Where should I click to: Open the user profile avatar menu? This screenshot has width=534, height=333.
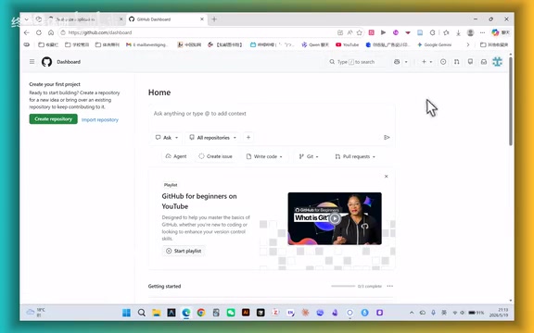(x=497, y=61)
